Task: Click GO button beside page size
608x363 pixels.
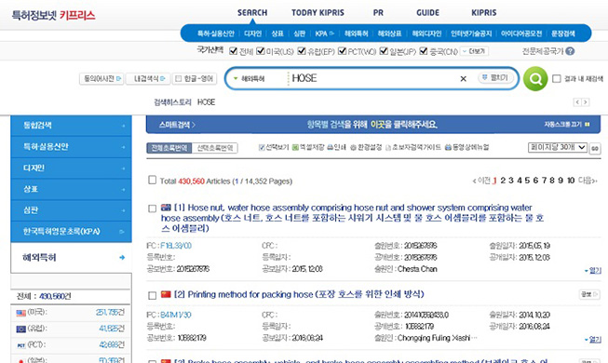Action: coord(595,149)
